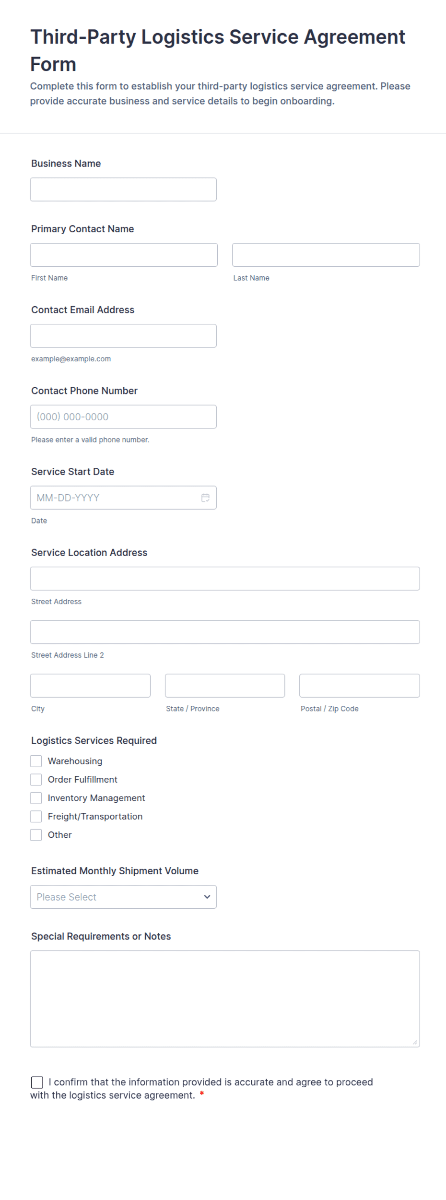446x1200 pixels.
Task: Tick the Order Fulfillment checkbox
Action: (36, 780)
